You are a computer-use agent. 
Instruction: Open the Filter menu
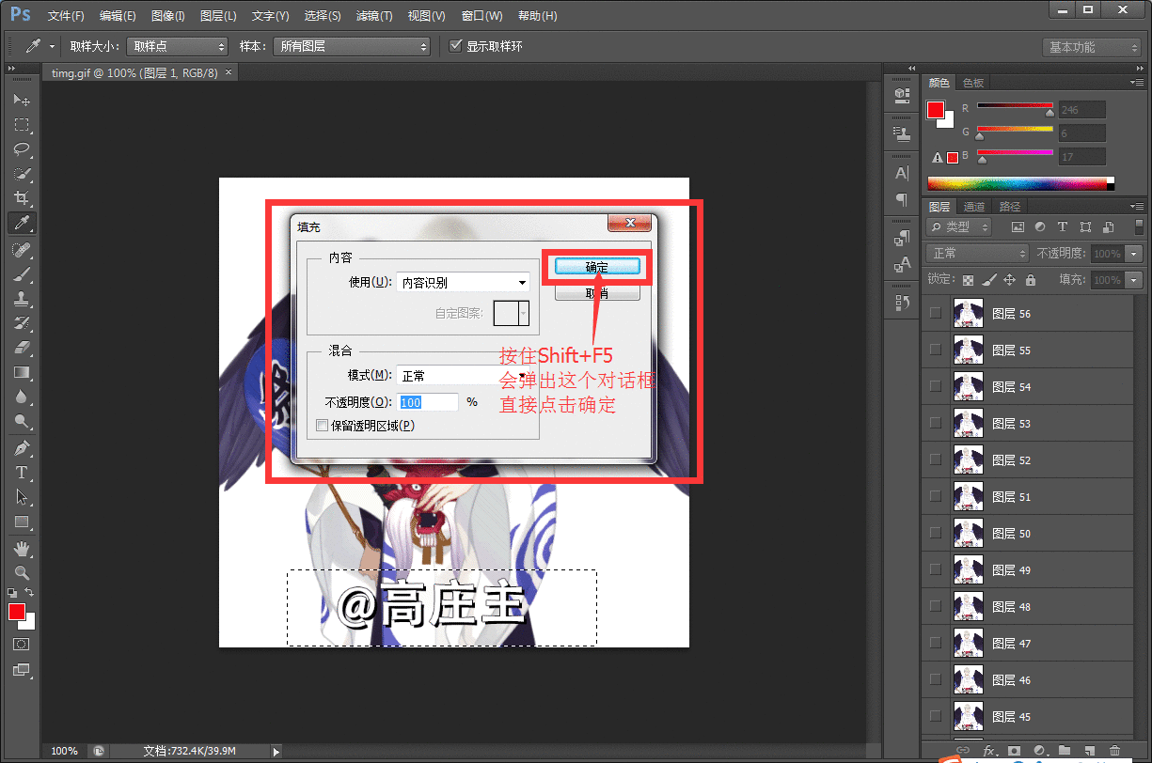coord(374,16)
